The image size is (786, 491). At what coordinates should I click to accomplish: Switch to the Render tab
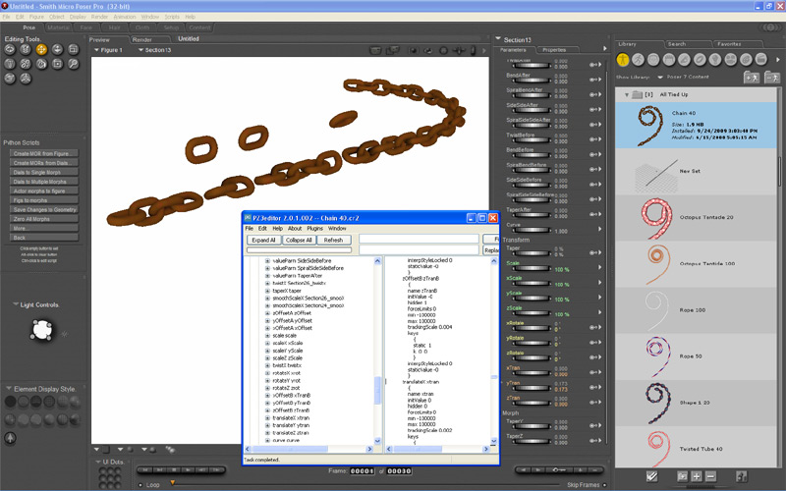(142, 39)
